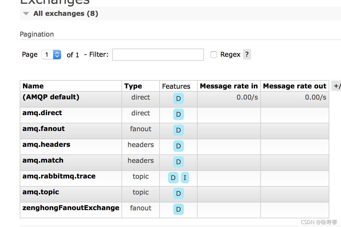Screen dimensions: 341x227
Task: Open the Regex help question mark
Action: click(x=247, y=55)
